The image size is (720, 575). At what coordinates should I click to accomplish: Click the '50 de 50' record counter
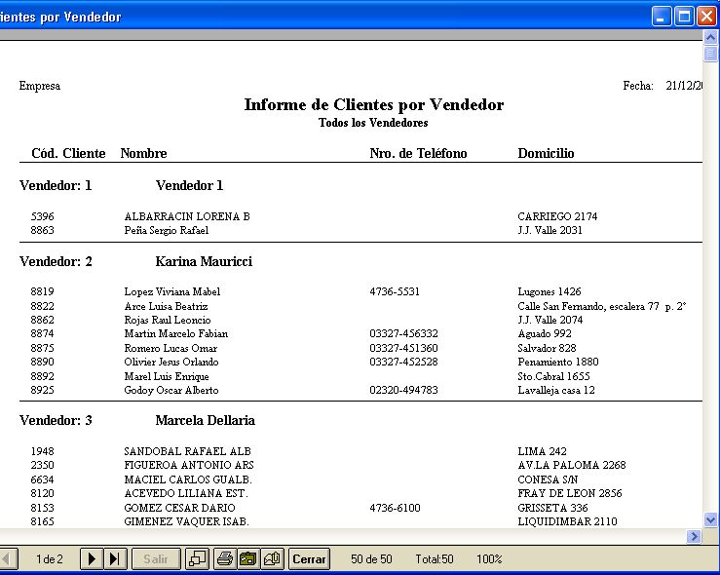tap(371, 559)
